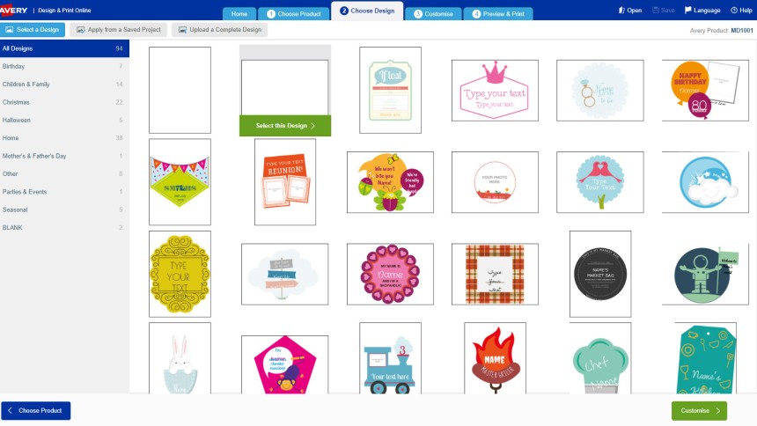Pick the astronaut with flag design
The width and height of the screenshot is (757, 426).
(705, 275)
